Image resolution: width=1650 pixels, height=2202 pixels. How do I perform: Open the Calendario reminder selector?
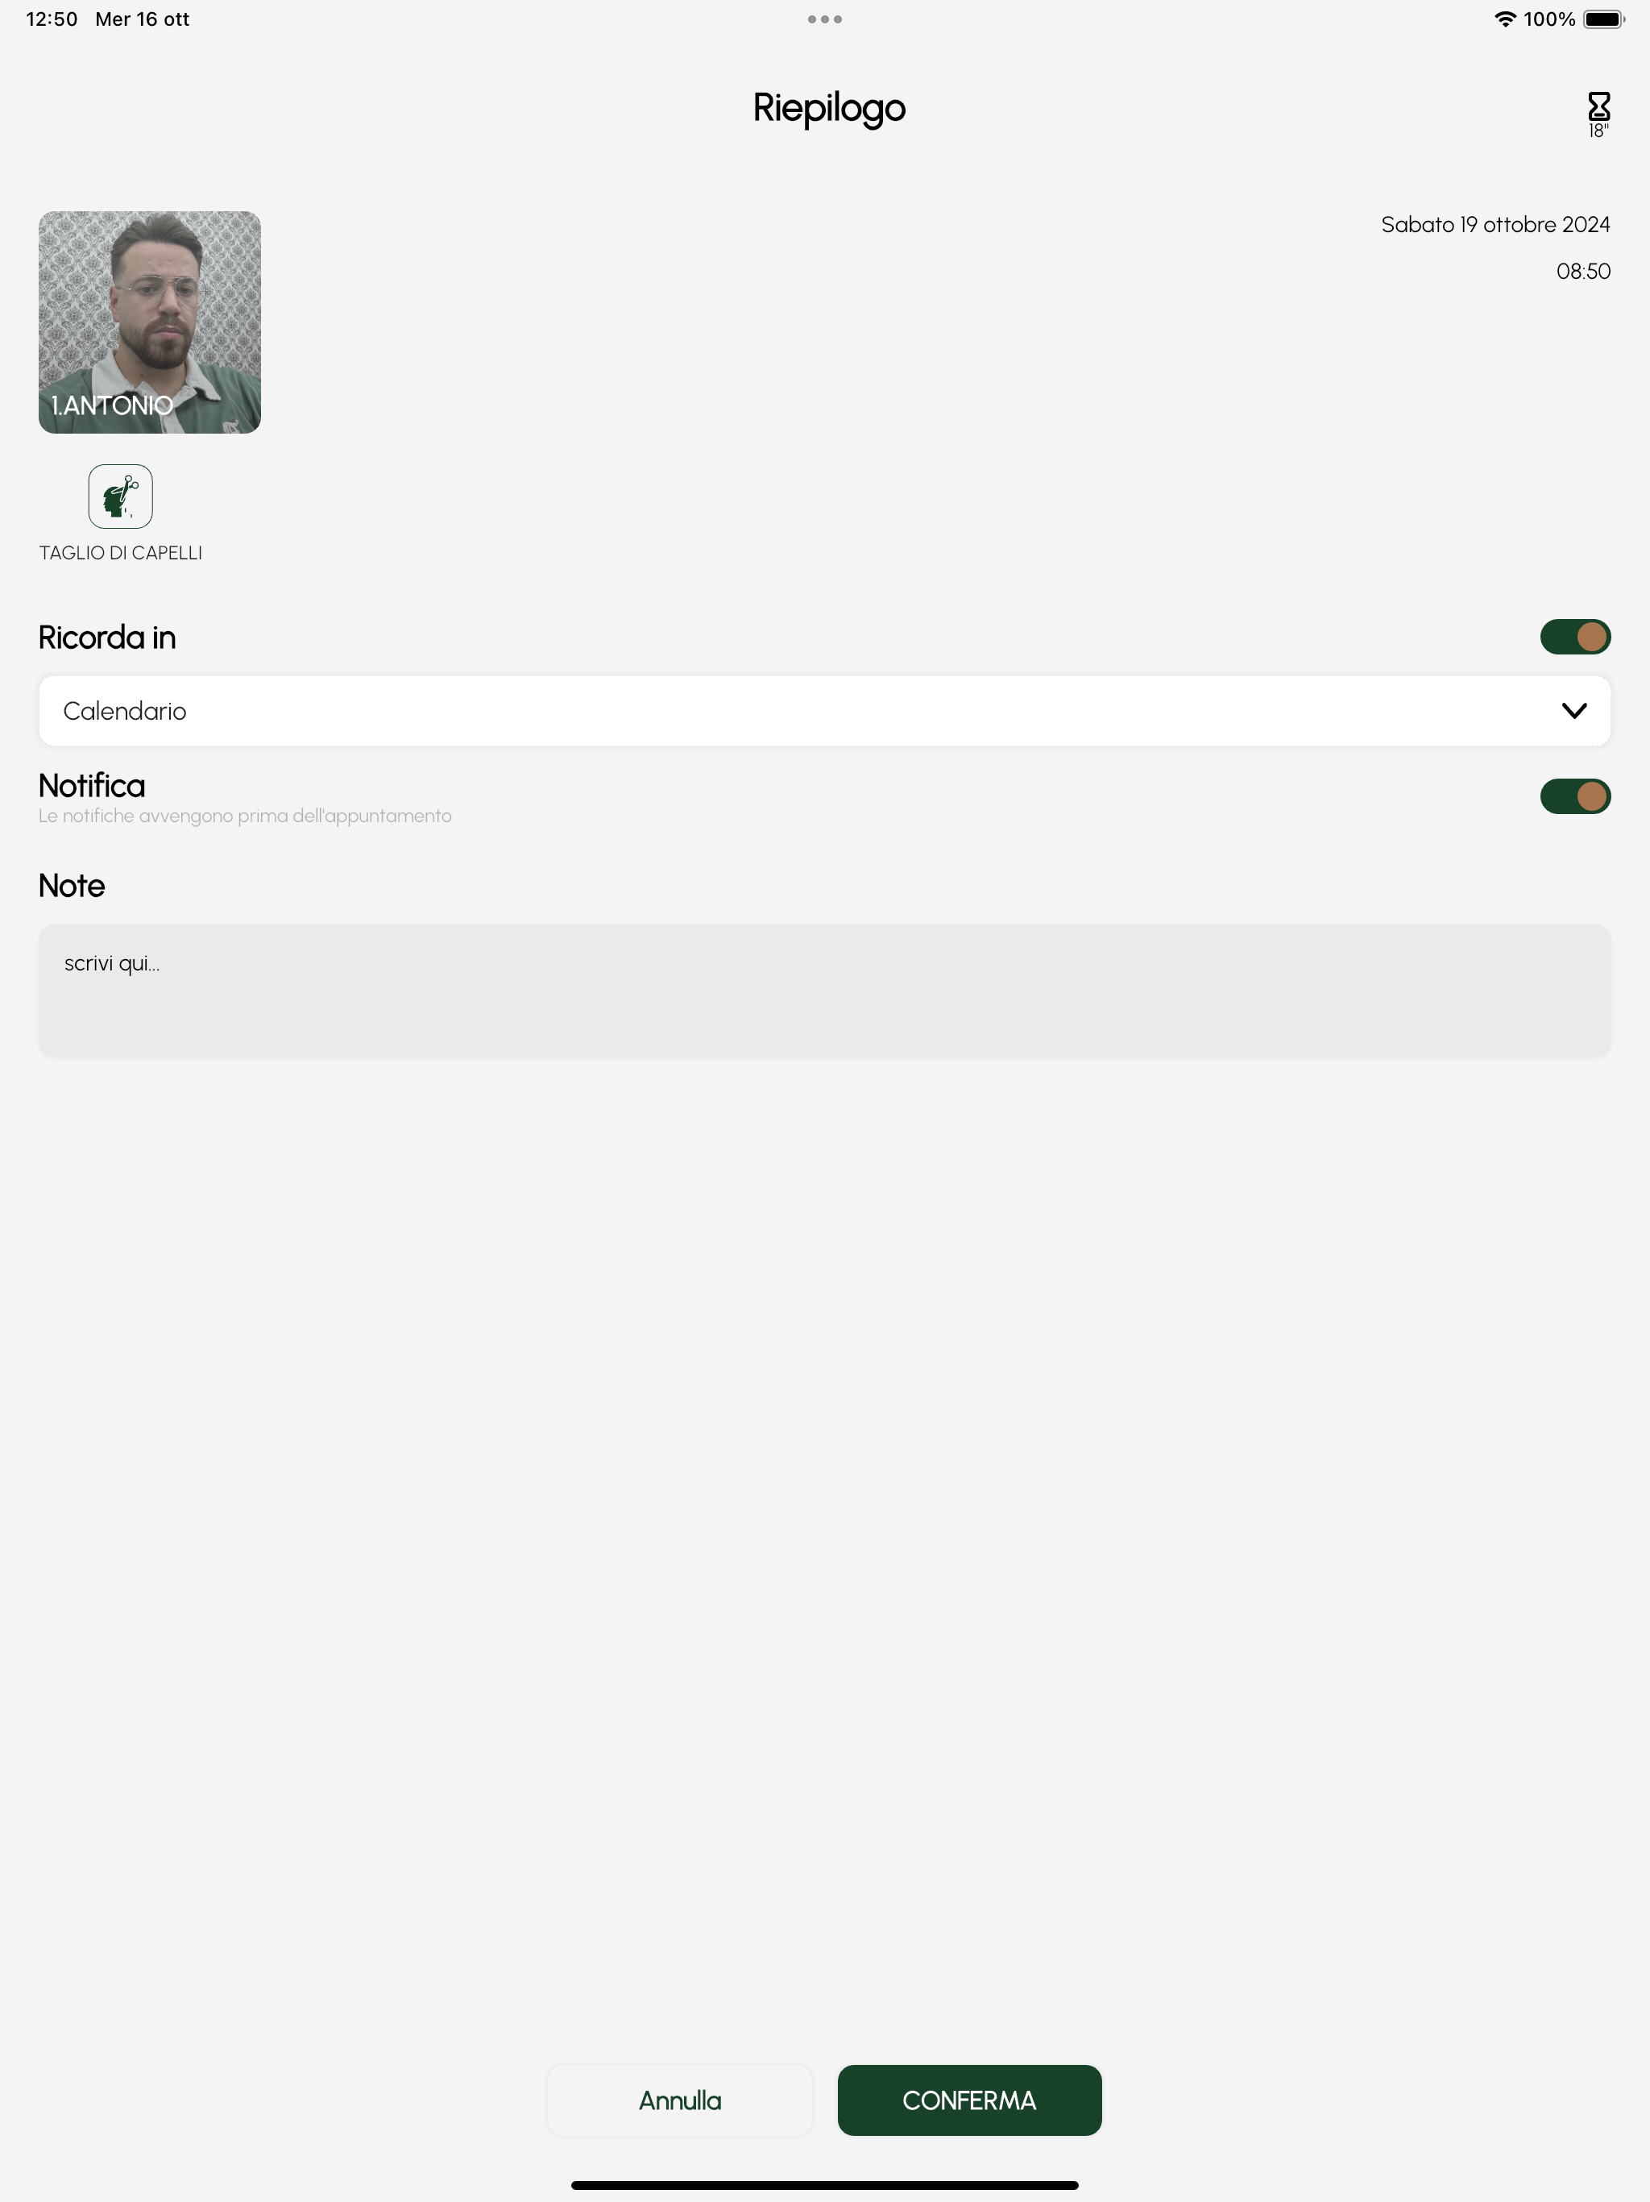coord(824,711)
